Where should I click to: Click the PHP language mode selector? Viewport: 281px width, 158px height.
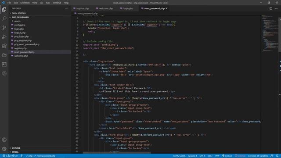[217, 156]
